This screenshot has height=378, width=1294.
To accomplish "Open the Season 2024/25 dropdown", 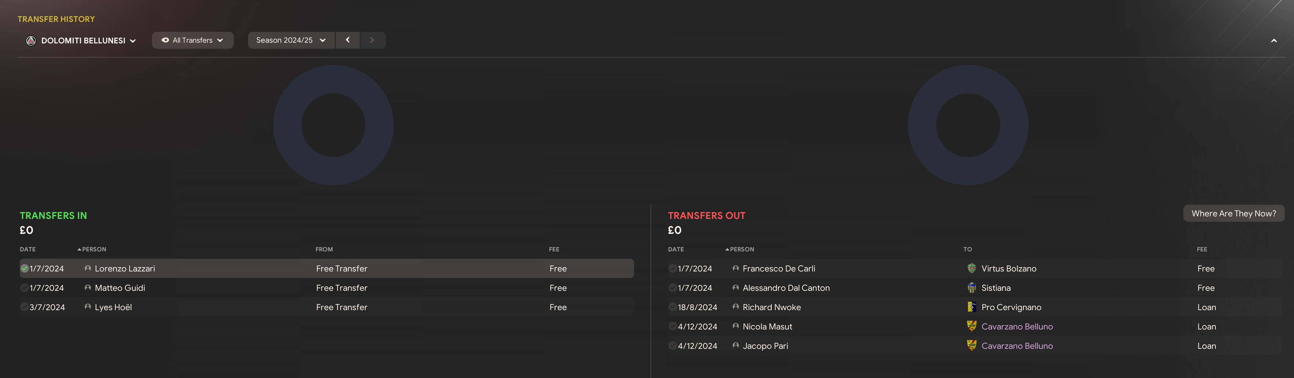I will click(291, 40).
